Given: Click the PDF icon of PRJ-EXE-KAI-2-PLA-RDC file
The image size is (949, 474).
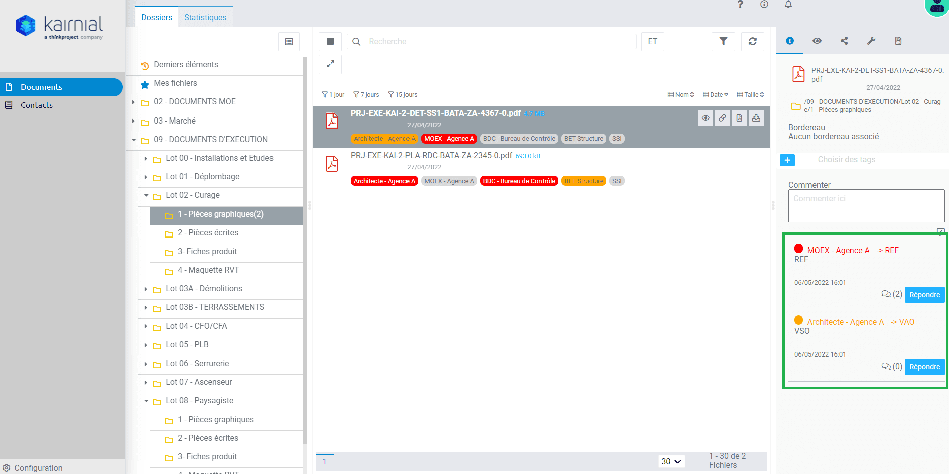Looking at the screenshot, I should 332,164.
